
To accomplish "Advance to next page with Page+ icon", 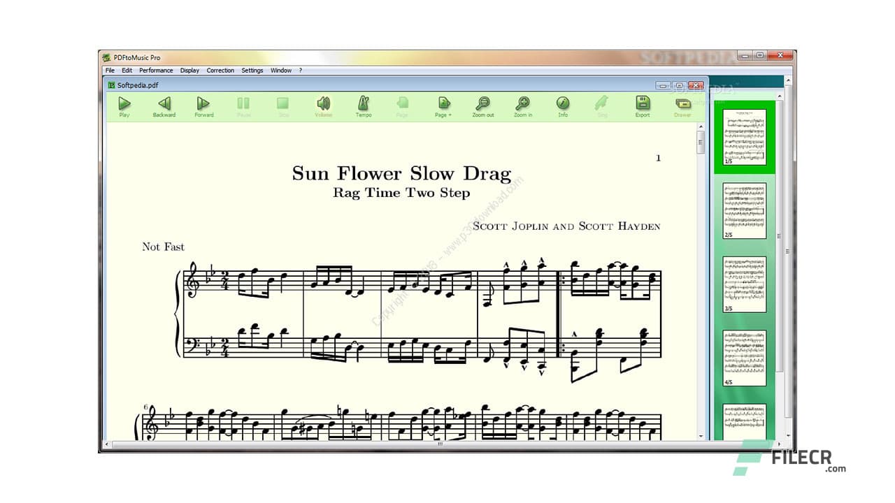I will tap(443, 105).
